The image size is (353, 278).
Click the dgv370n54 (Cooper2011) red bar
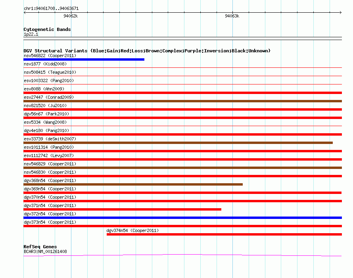click(182, 201)
